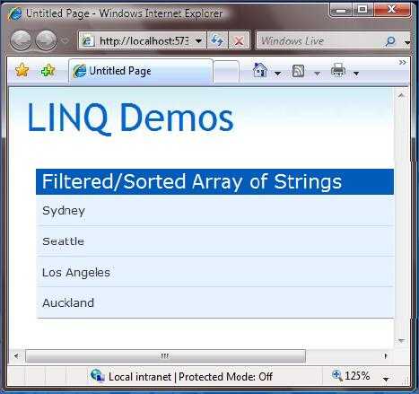
Task: Click the horizontal scrollbar thumb
Action: (166, 356)
